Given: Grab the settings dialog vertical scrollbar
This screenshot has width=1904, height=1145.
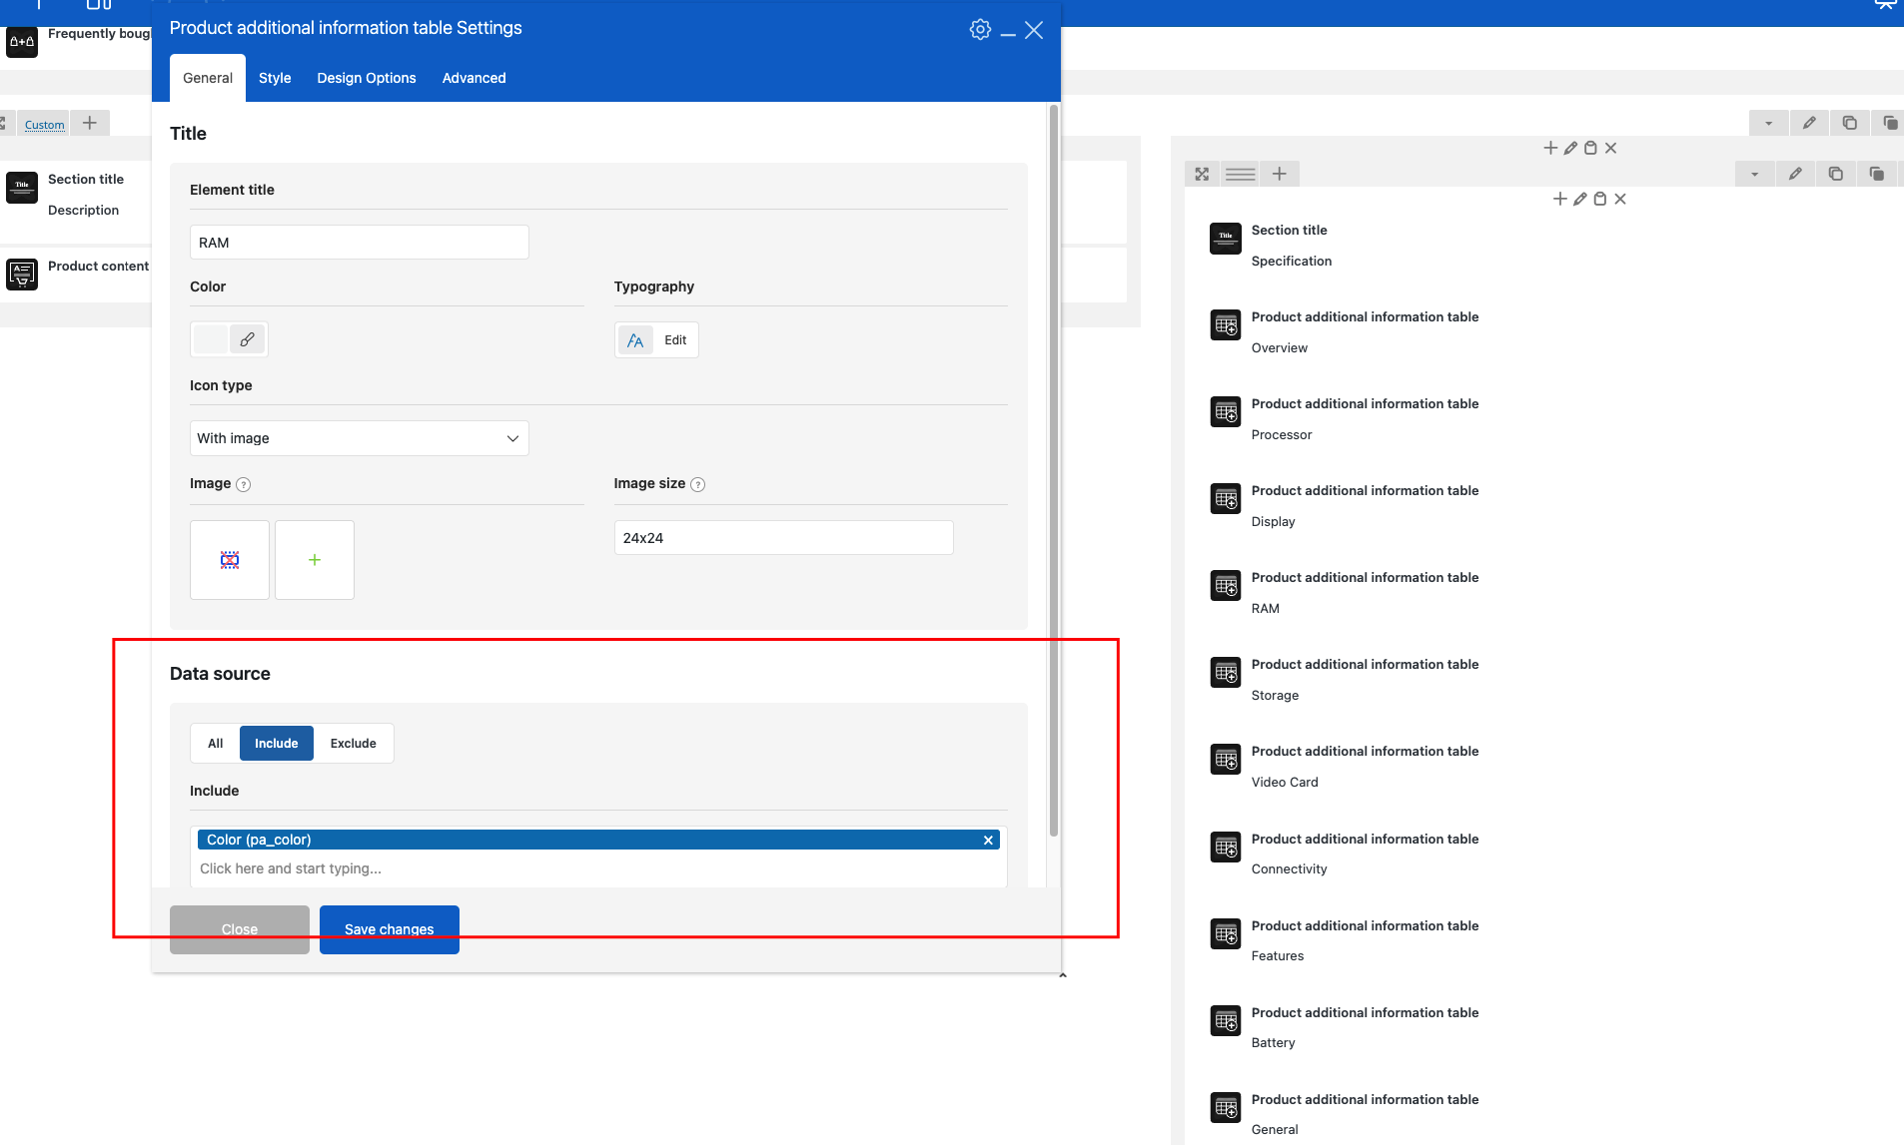Looking at the screenshot, I should (1054, 469).
